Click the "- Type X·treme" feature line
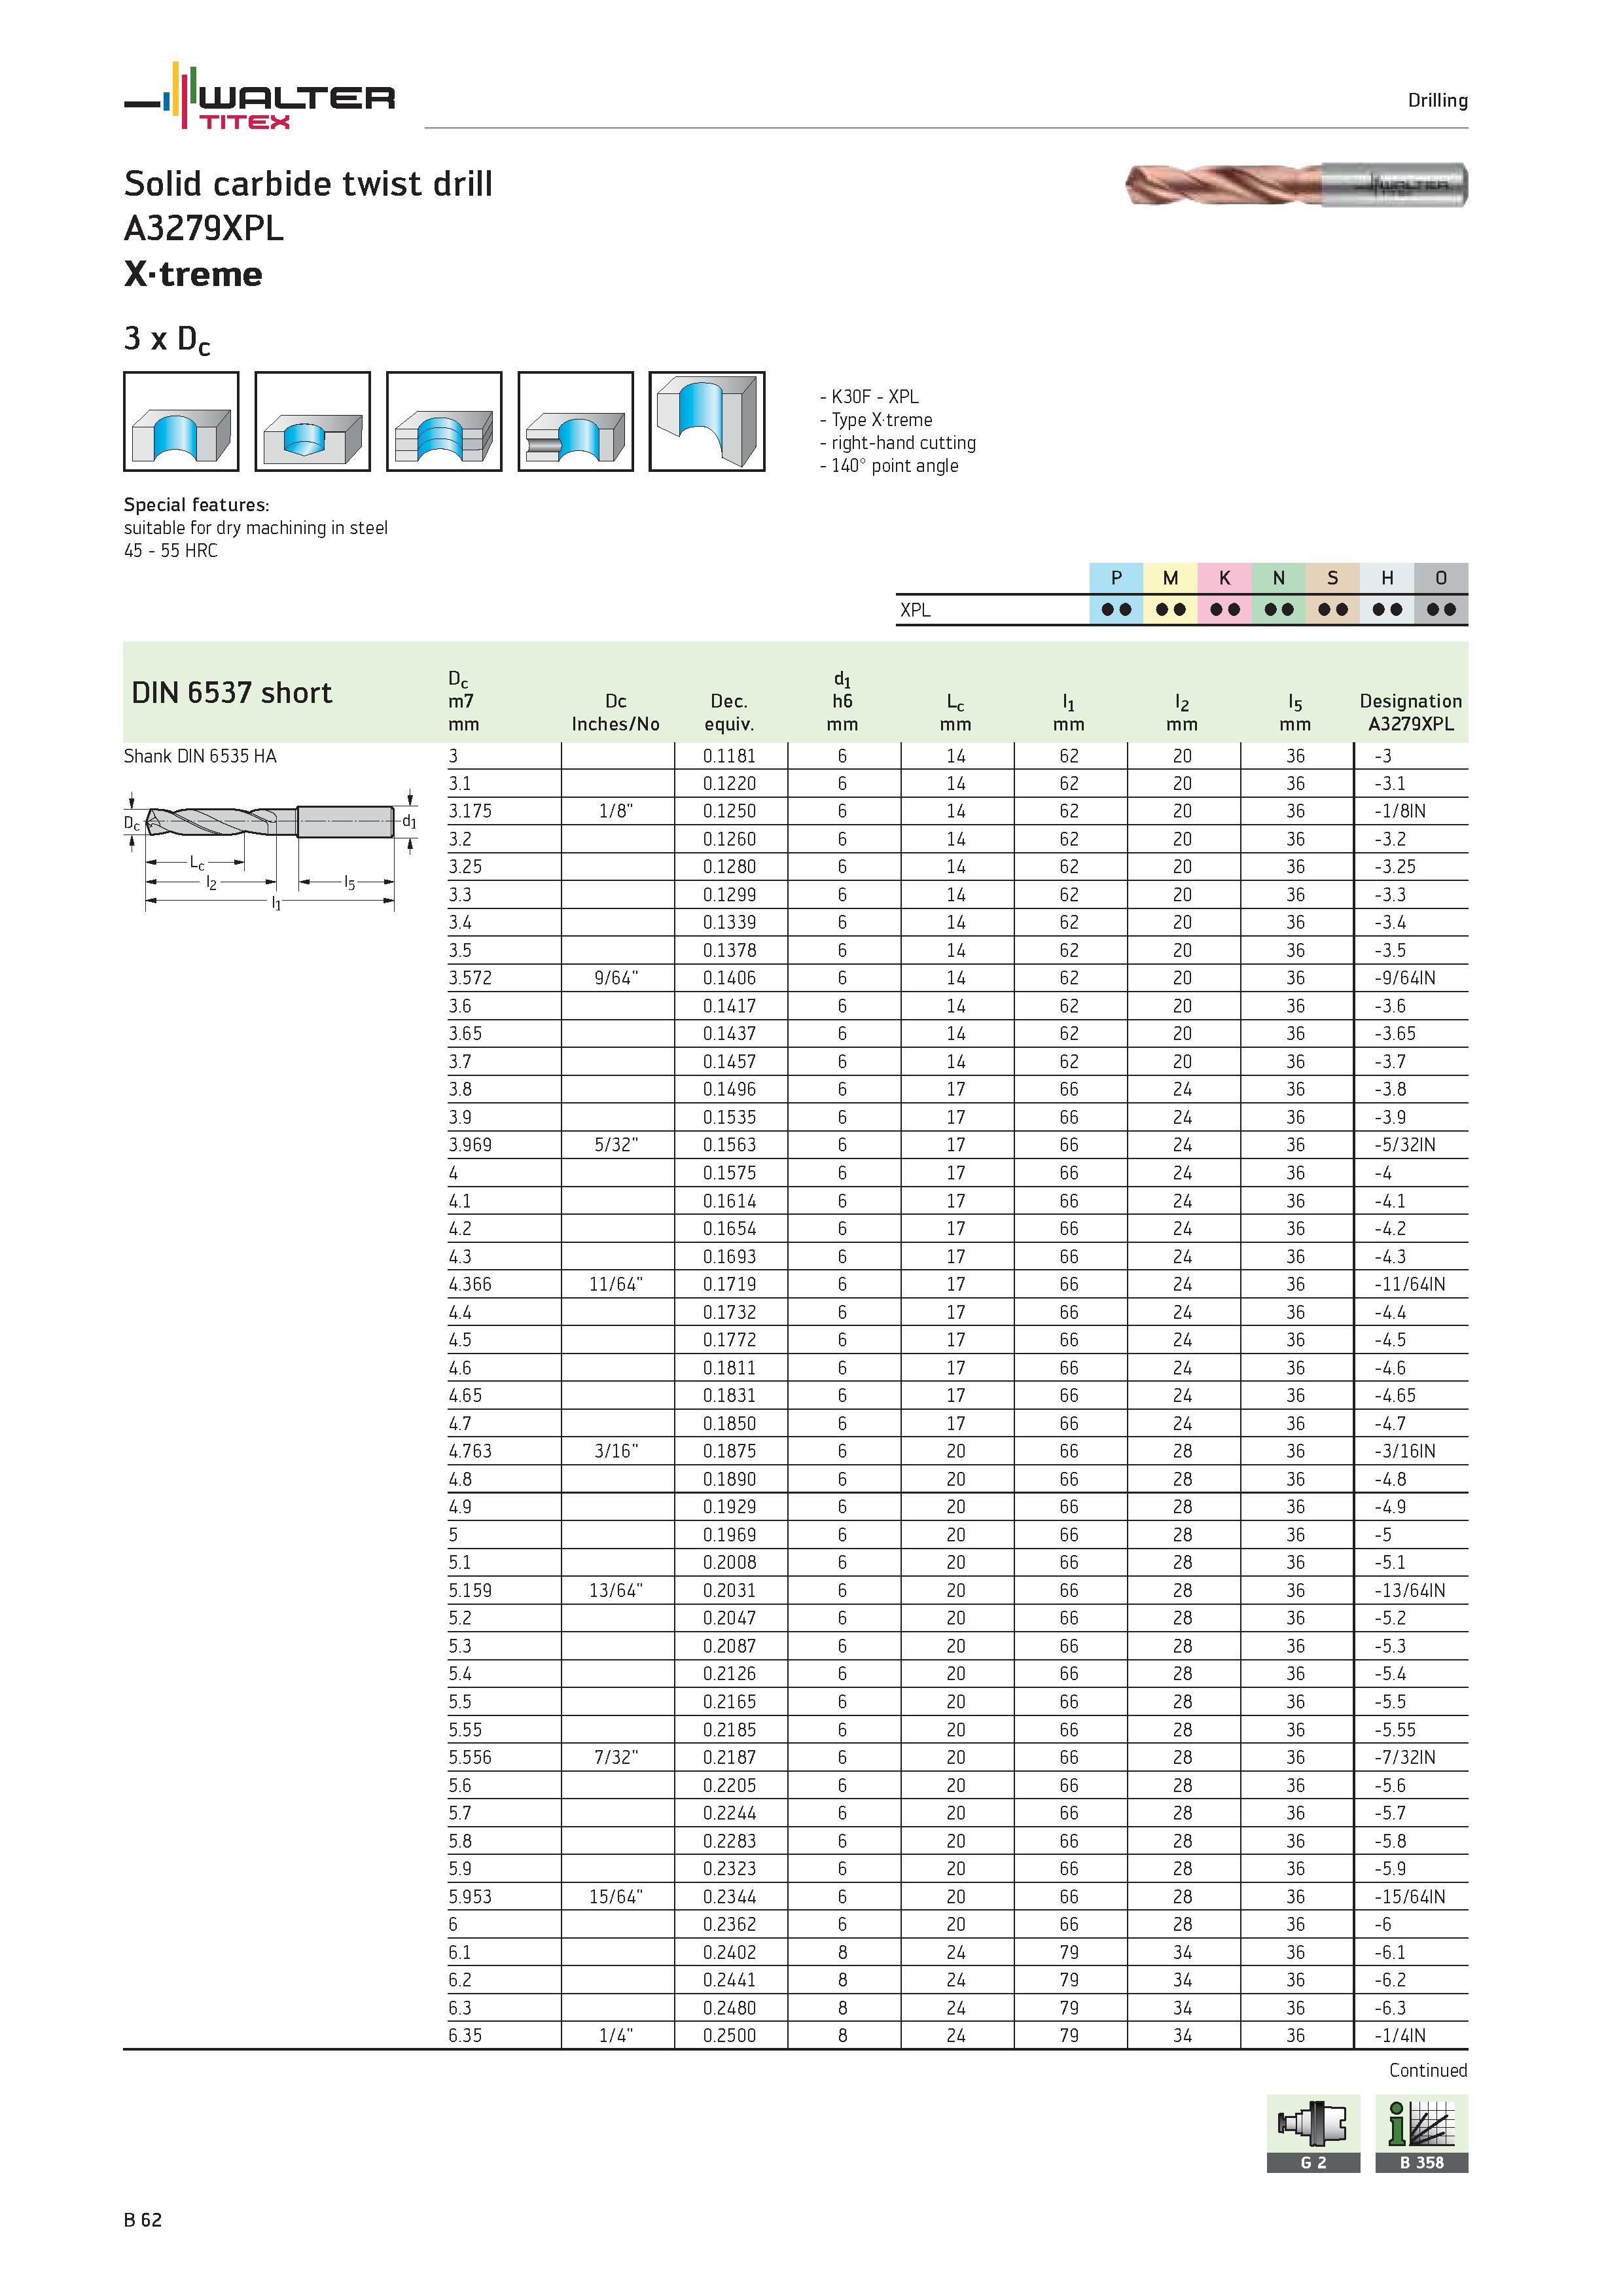Viewport: 1623px width, 2296px height. pyautogui.click(x=876, y=420)
